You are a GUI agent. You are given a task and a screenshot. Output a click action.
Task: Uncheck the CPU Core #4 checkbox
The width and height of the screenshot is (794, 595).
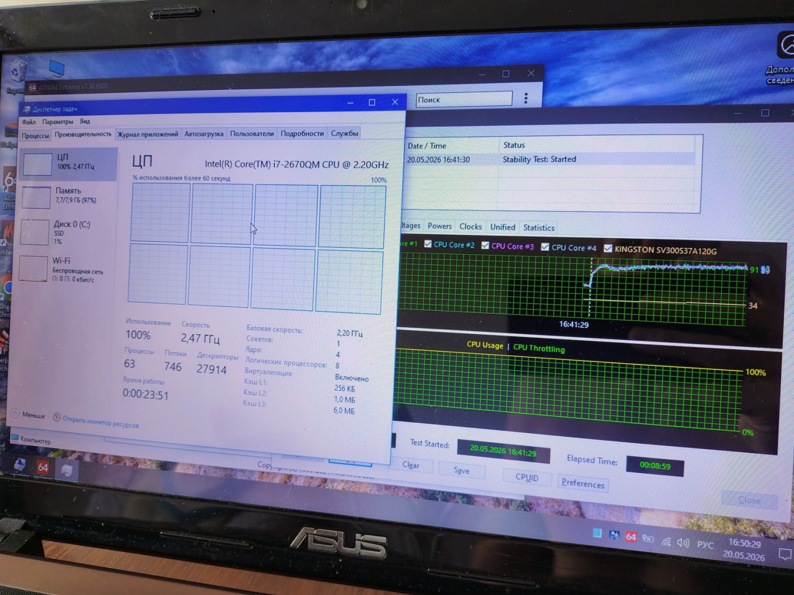coord(545,246)
